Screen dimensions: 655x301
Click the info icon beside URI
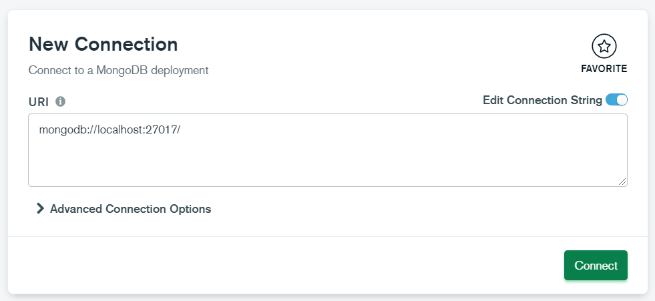(61, 101)
